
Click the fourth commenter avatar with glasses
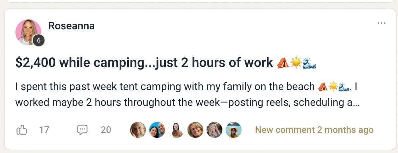[195, 130]
